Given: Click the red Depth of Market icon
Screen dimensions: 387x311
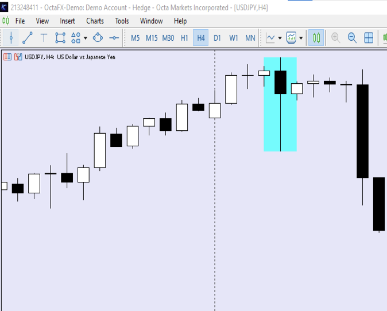Looking at the screenshot, I should coord(7,57).
